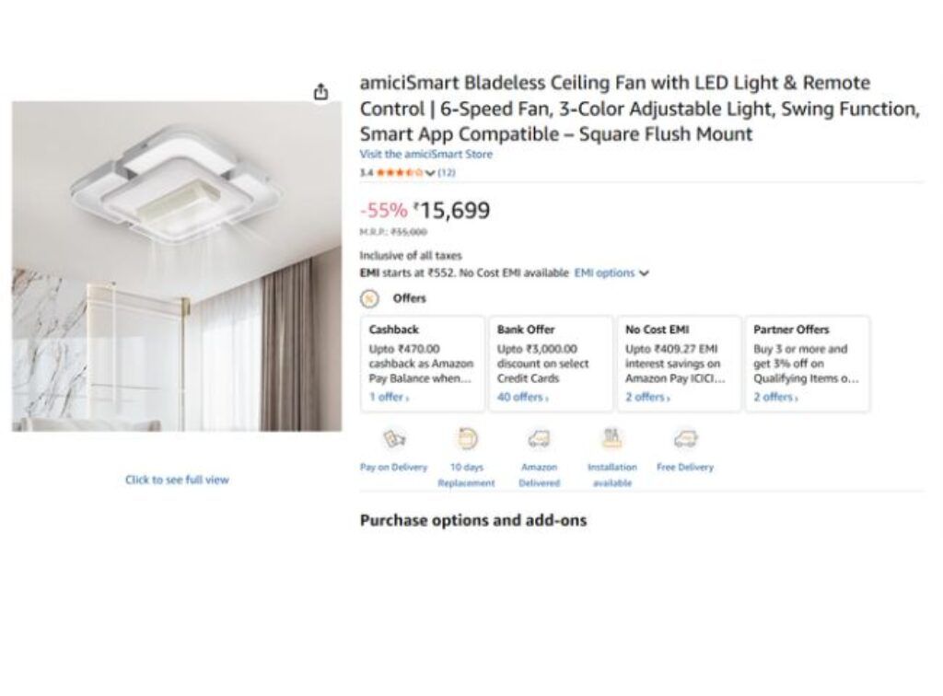Click the star rating icons

tap(400, 173)
